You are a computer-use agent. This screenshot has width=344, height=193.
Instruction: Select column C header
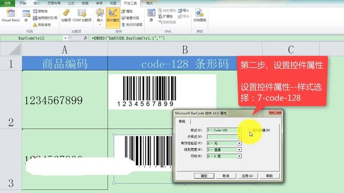(x=291, y=49)
